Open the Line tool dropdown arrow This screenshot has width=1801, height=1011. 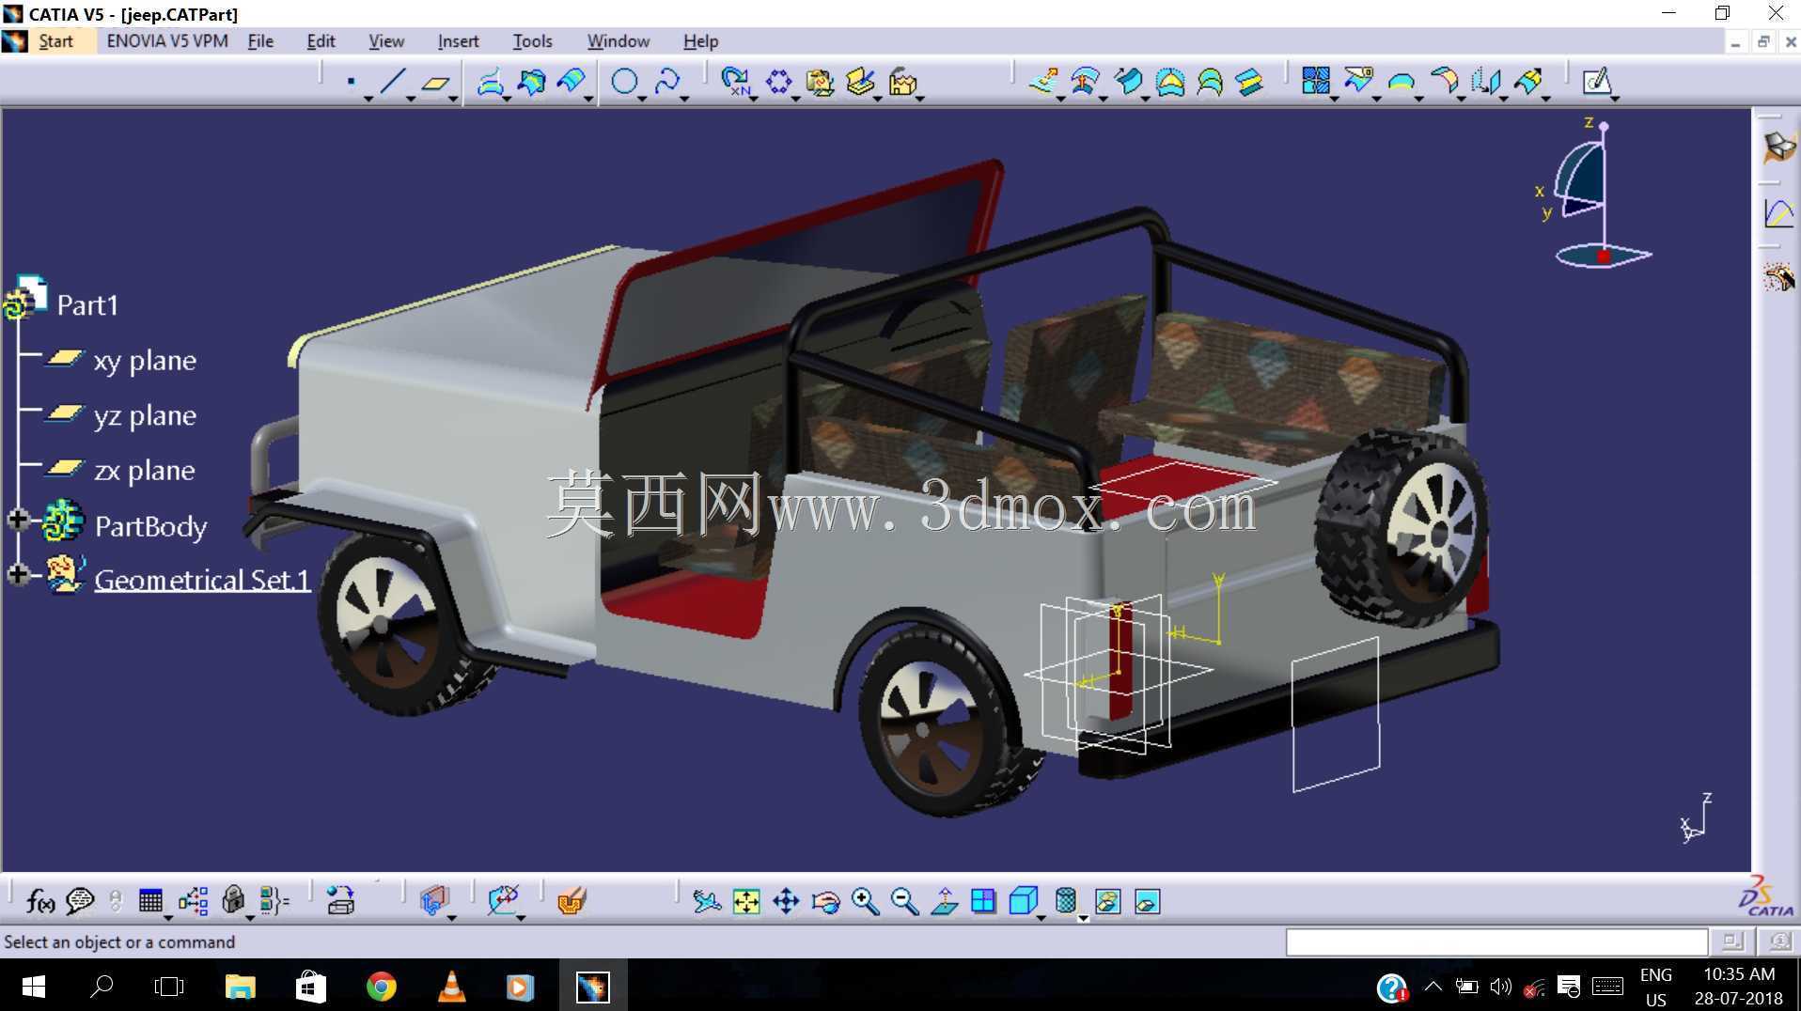(x=411, y=99)
